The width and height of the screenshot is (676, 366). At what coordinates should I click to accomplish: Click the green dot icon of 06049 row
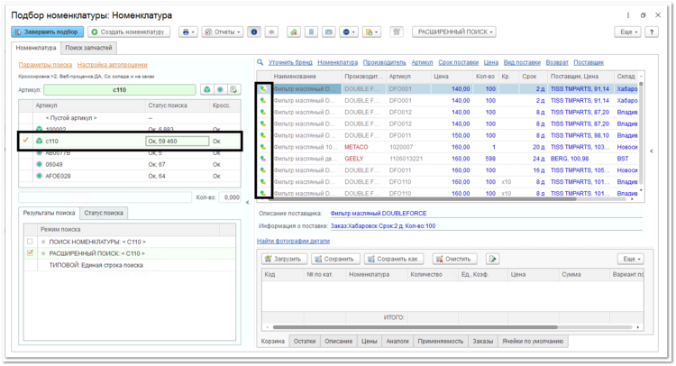tap(40, 164)
